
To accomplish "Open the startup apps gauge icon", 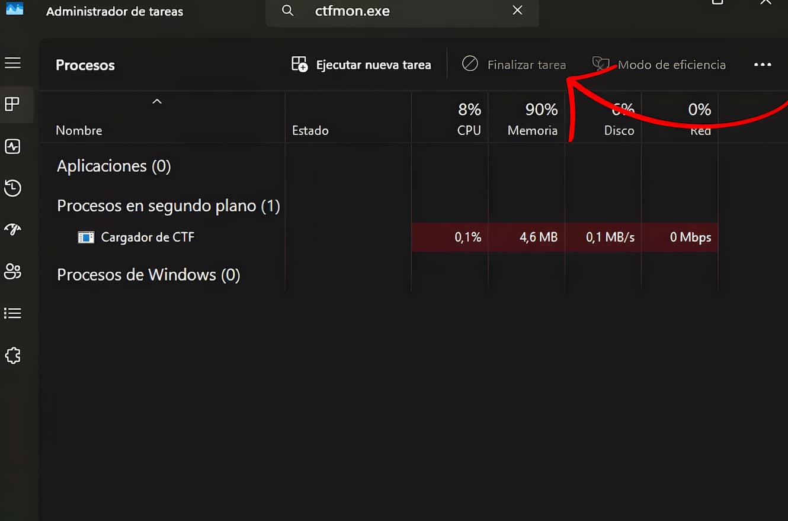I will 12,230.
